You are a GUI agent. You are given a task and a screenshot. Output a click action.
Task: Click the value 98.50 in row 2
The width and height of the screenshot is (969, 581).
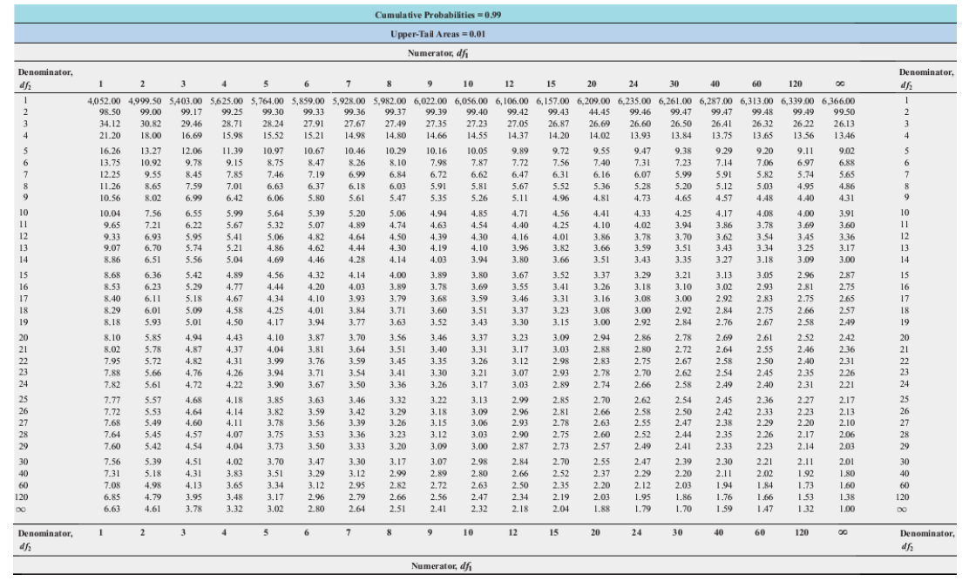click(110, 112)
